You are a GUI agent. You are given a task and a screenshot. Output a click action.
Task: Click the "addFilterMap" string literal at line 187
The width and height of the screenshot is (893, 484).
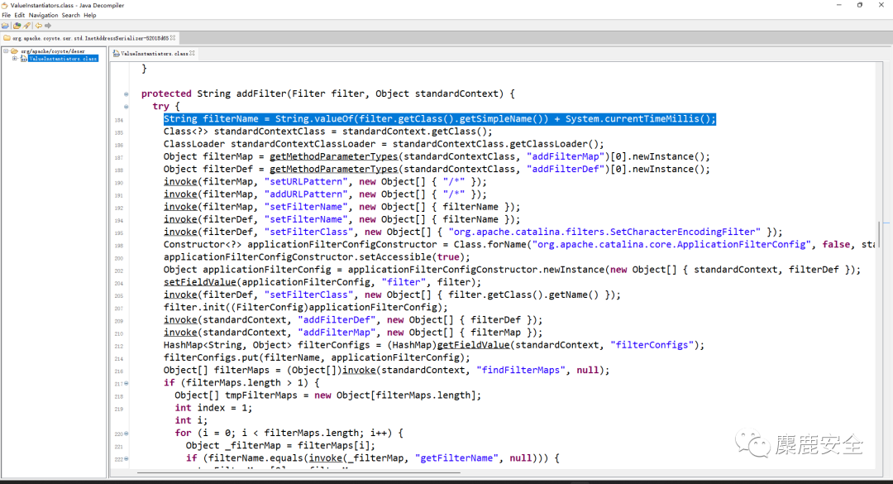565,156
